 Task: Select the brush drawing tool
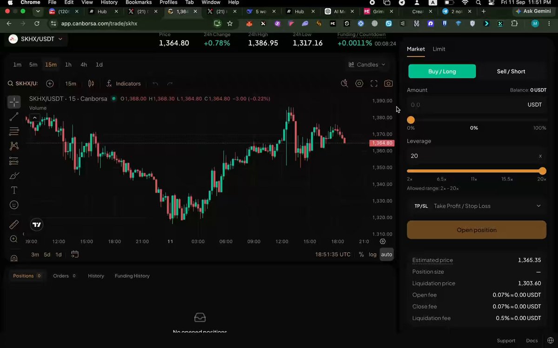click(14, 176)
